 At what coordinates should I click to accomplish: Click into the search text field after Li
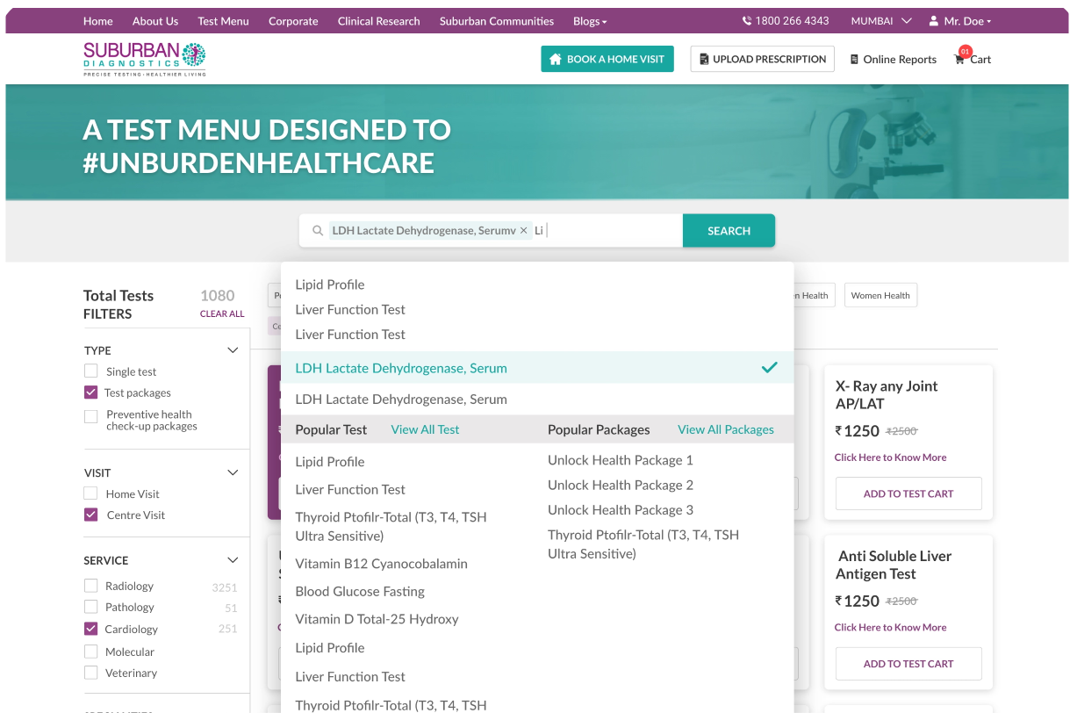[x=613, y=231]
